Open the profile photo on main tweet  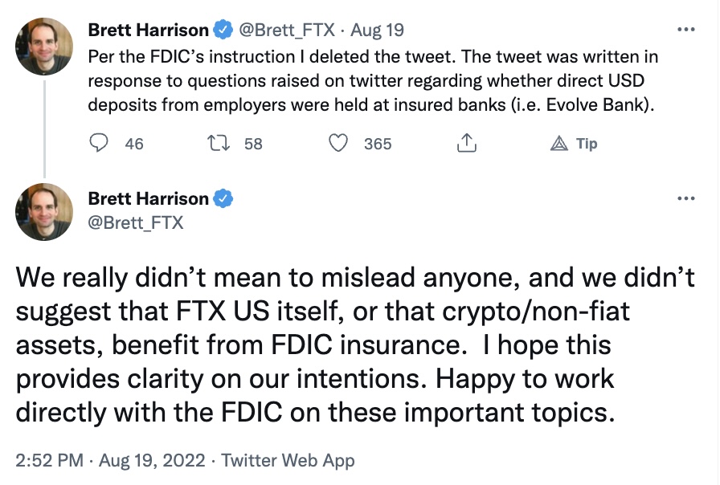pos(44,211)
